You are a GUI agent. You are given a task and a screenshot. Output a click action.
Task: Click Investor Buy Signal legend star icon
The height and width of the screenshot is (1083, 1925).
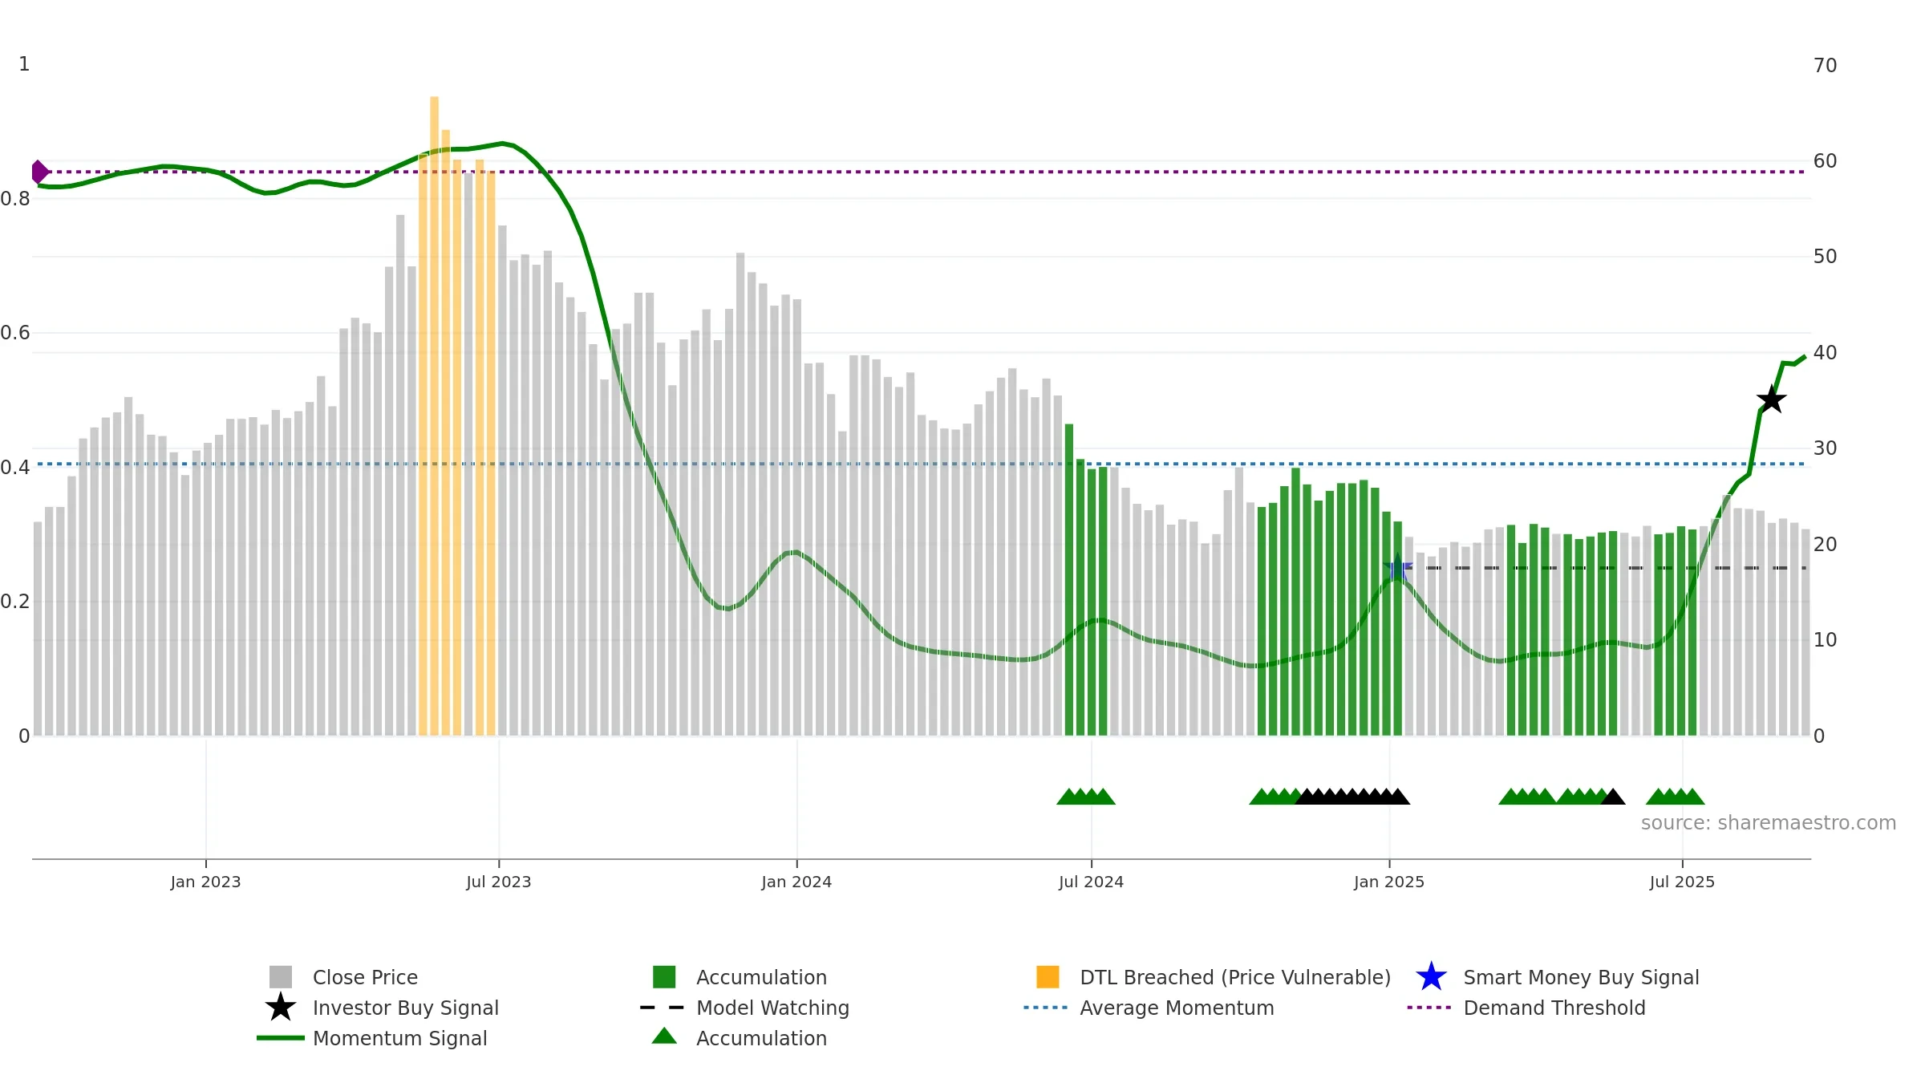(281, 1008)
